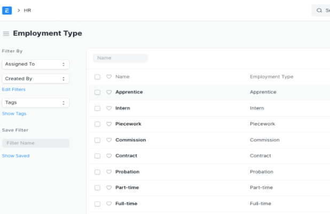
Task: Tick the Part-time row checkbox
Action: point(97,188)
